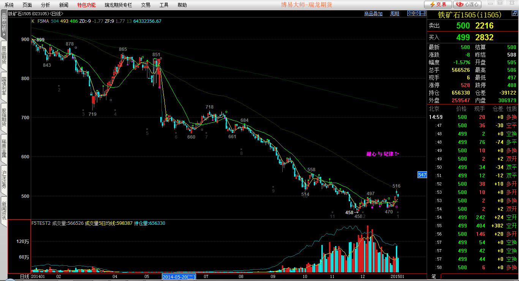Select the 笔 tab below tick list
This screenshot has width=519, height=281.
tap(434, 276)
